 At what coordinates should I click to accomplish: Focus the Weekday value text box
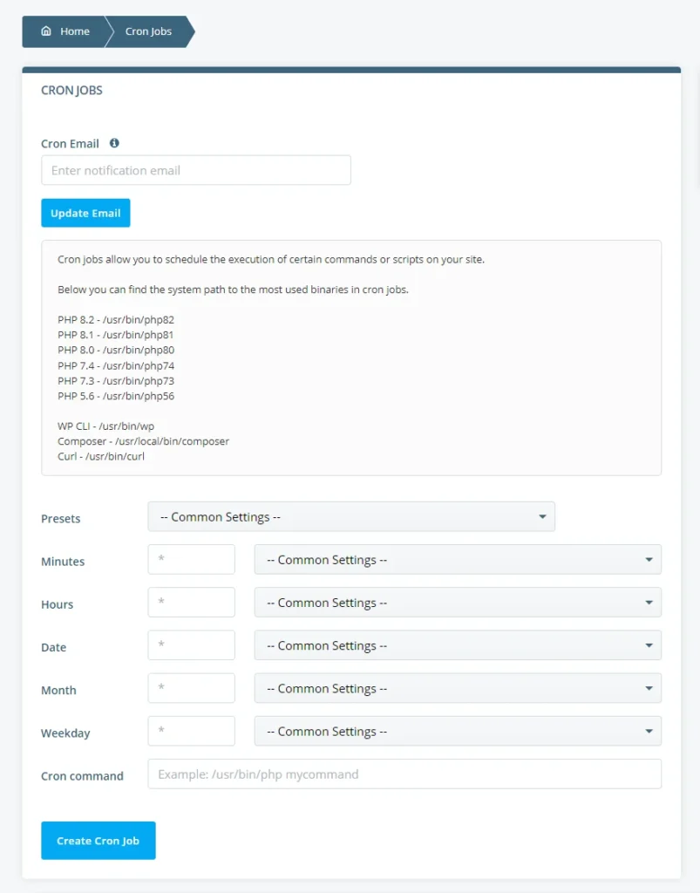(x=192, y=731)
